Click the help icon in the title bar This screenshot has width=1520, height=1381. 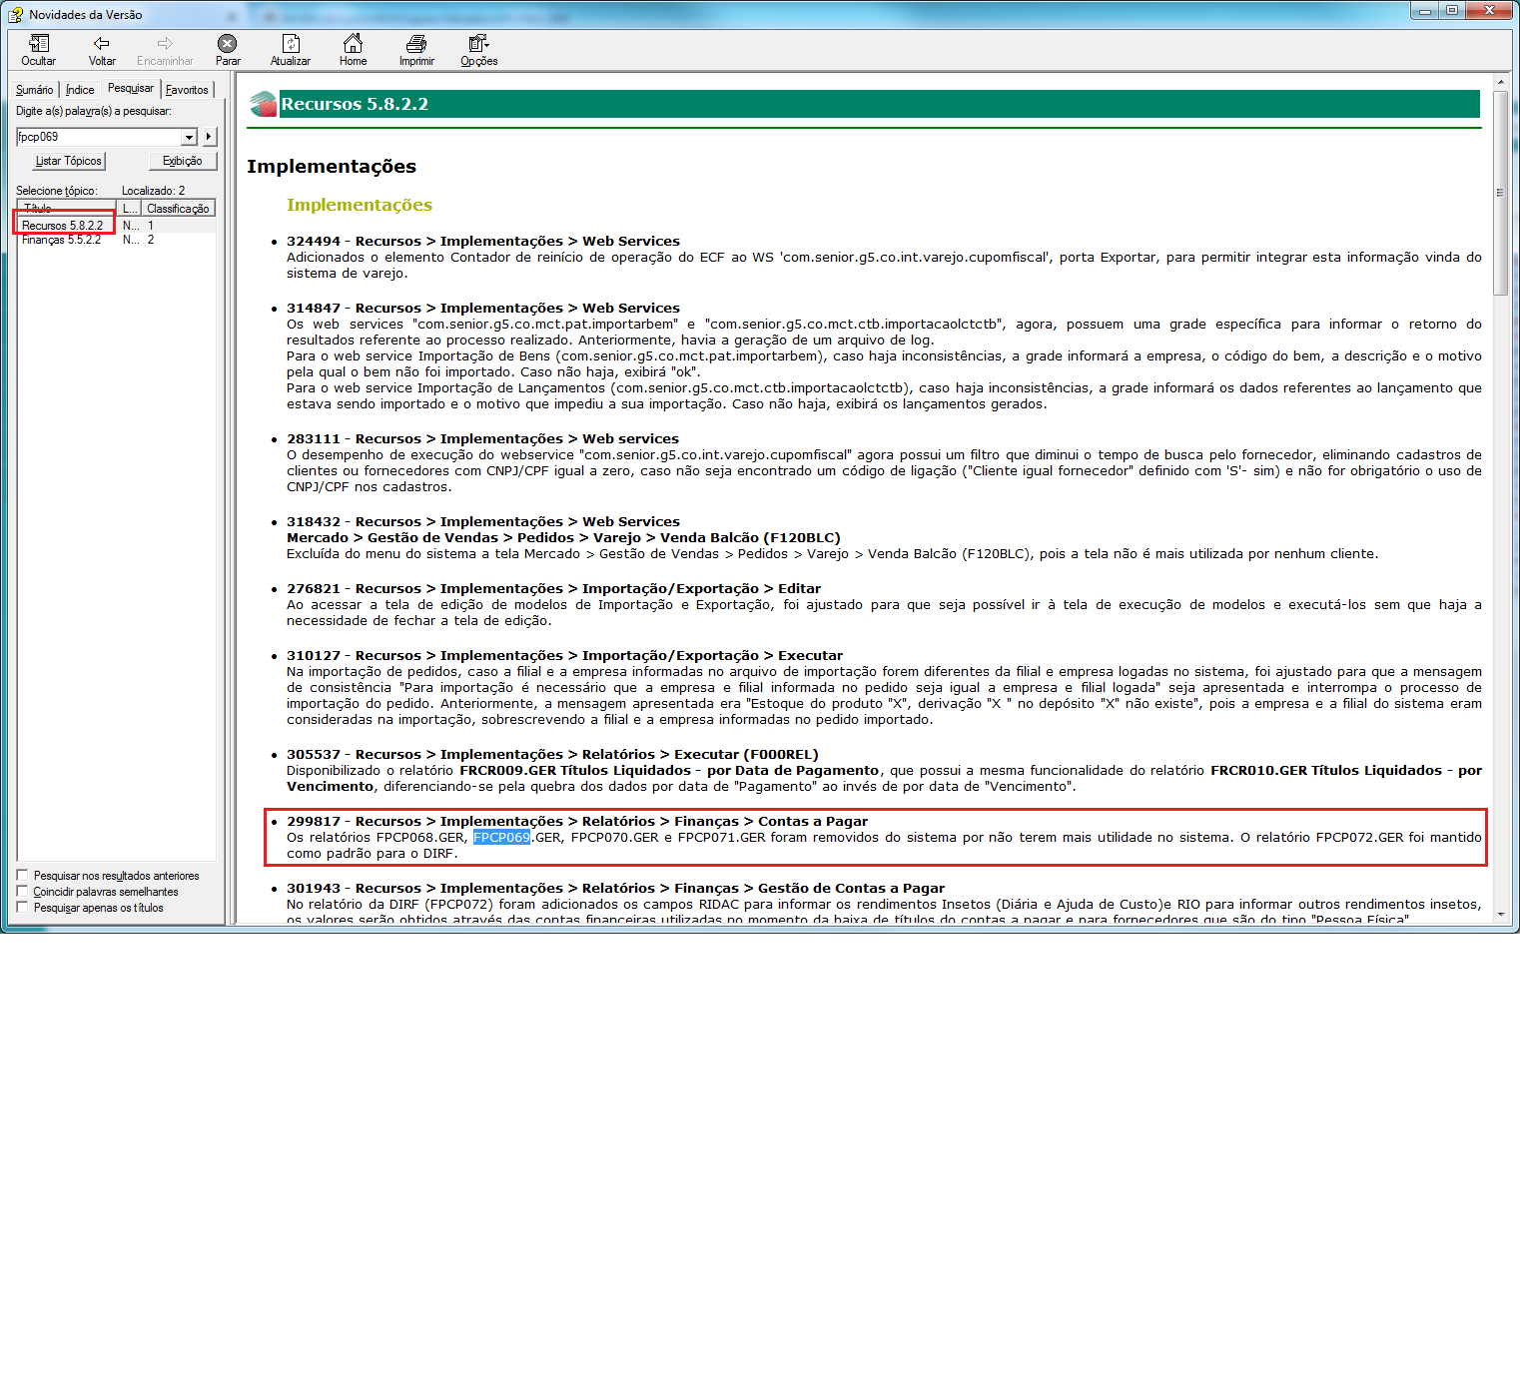pos(16,15)
